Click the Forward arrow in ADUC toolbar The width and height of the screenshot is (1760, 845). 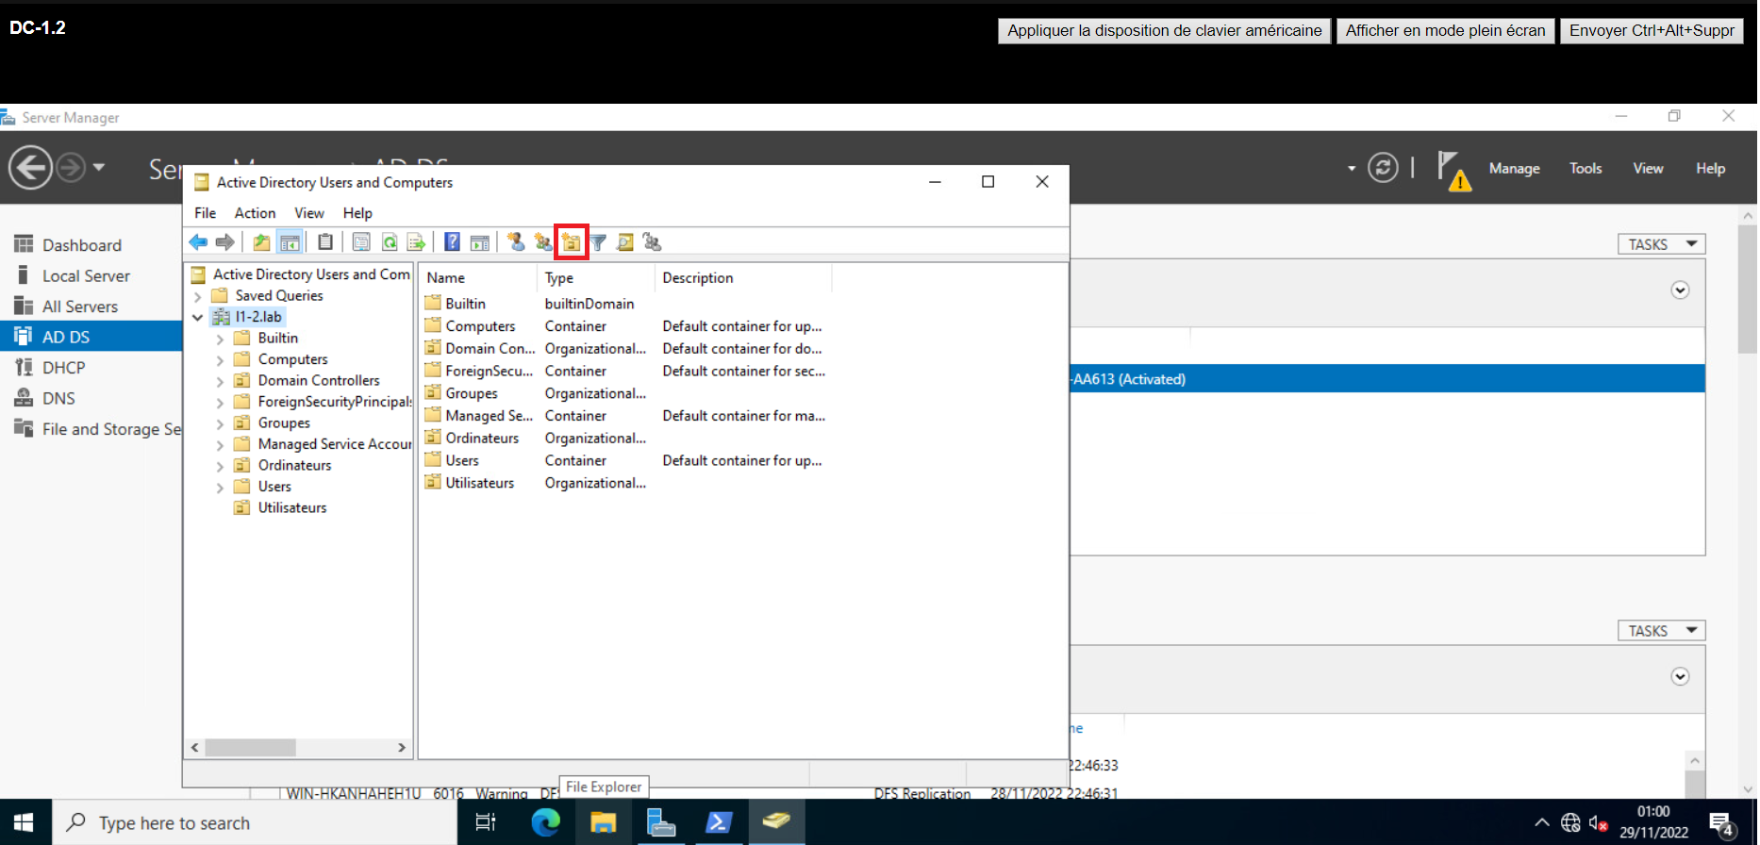point(224,242)
